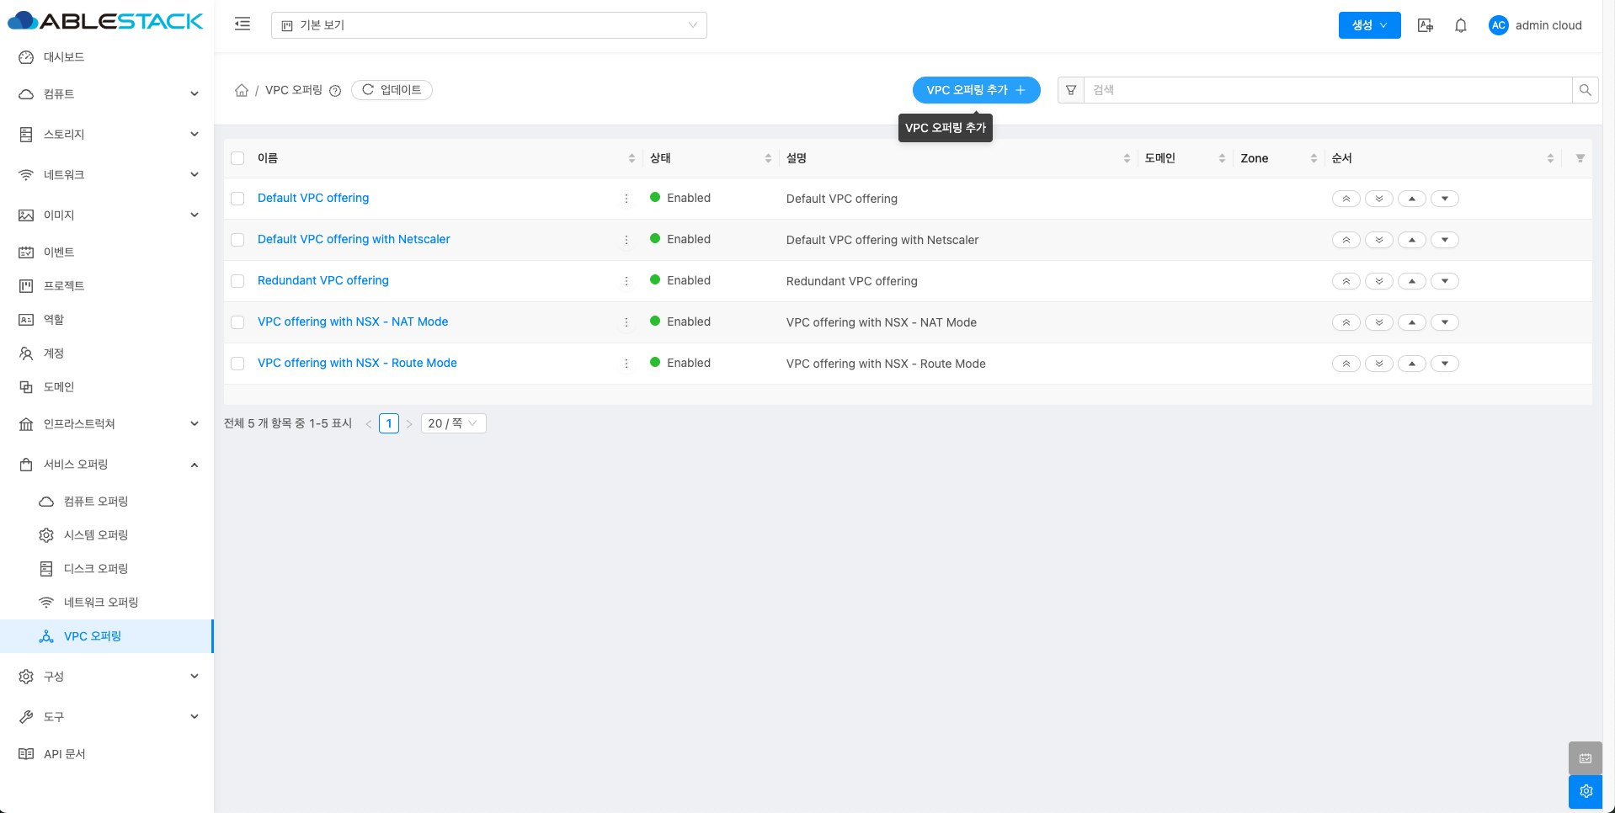Click the VPC 오퍼링 추가 button
The width and height of the screenshot is (1615, 813).
(976, 90)
